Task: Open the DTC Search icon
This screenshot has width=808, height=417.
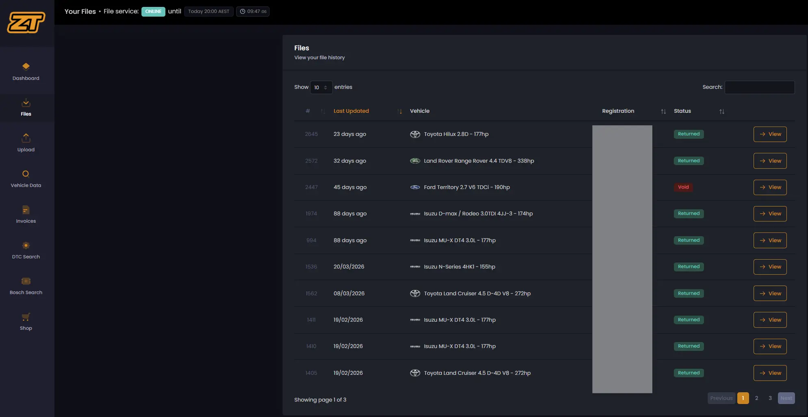Action: tap(26, 245)
